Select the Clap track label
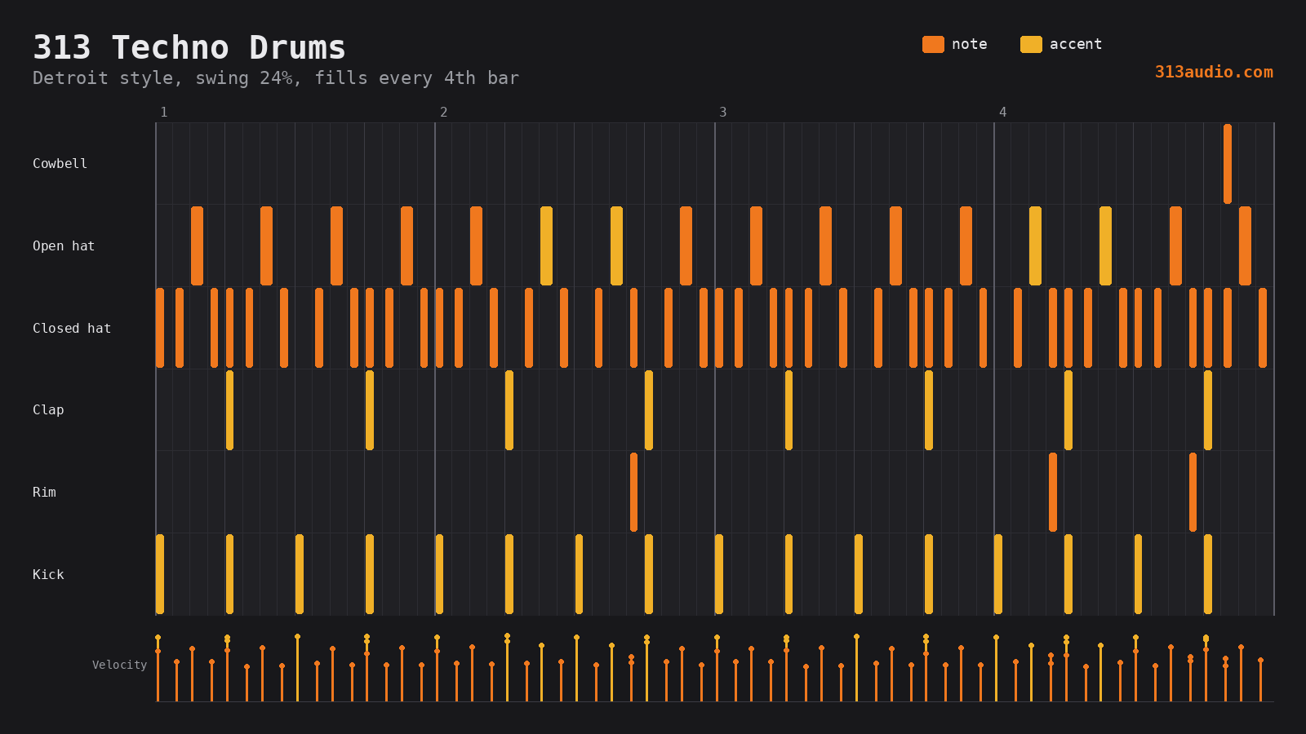Image resolution: width=1306 pixels, height=734 pixels. 48,410
